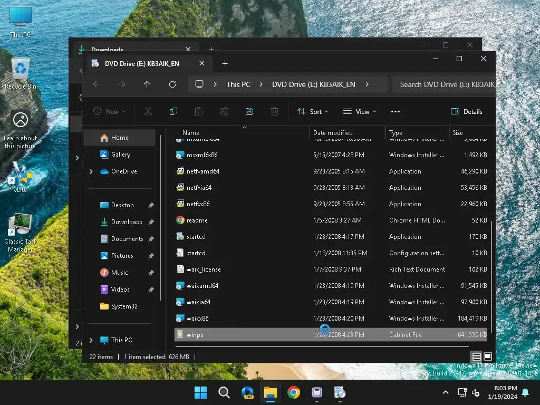Go forward with the right arrow
Viewport: 540px width, 405px height.
click(x=122, y=84)
